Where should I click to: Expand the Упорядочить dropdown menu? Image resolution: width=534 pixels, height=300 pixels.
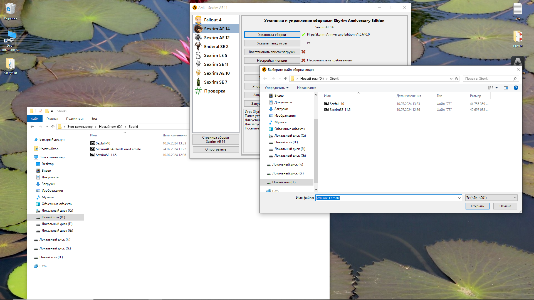276,88
